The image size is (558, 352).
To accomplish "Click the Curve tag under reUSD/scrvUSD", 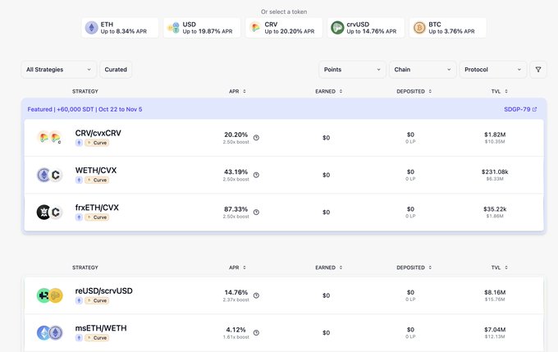I will [x=97, y=300].
